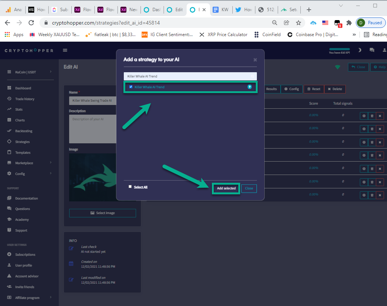Open the chat messages icon in header
The height and width of the screenshot is (306, 387).
372,50
